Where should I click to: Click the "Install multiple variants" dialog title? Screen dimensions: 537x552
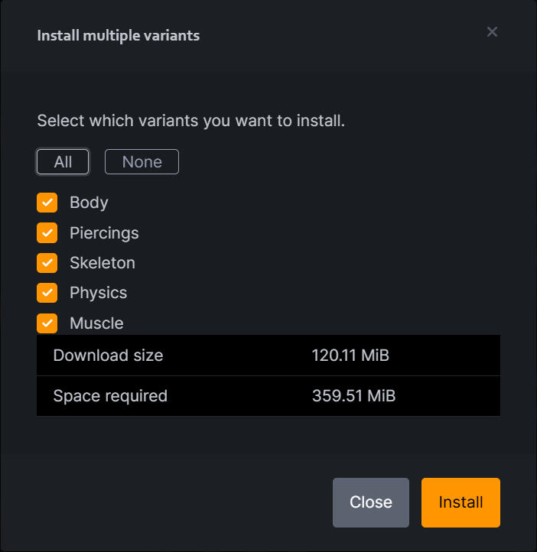[119, 36]
